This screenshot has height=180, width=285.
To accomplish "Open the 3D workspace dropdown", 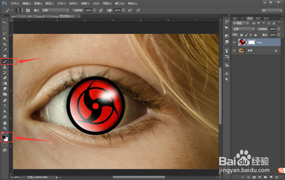I will [x=272, y=10].
